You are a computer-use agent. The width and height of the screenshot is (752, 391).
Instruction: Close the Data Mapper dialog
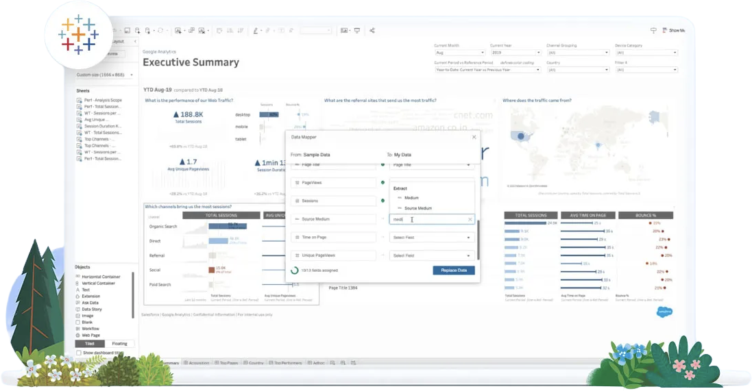[x=474, y=137]
